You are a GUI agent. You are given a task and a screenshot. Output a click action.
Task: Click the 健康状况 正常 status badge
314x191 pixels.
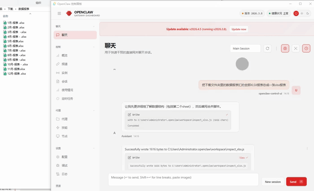click(x=279, y=13)
